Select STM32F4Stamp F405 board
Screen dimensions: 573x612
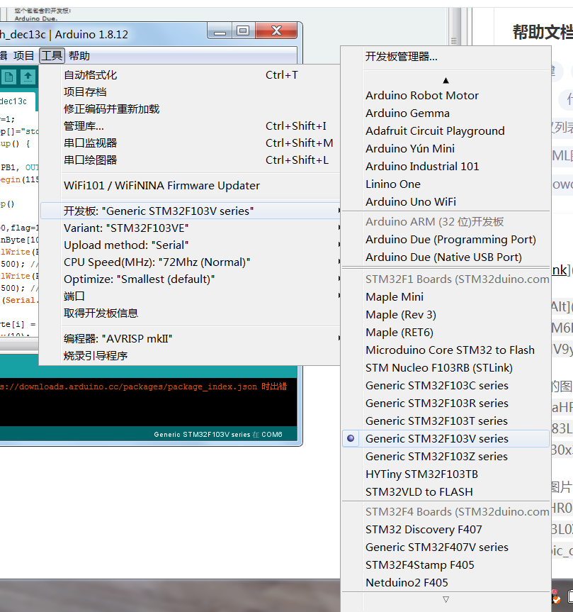tap(446, 564)
